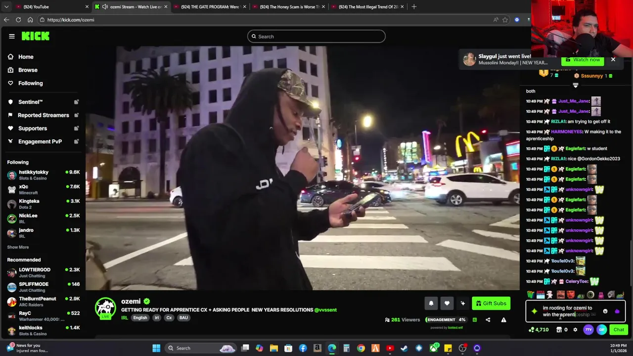Screen dimensions: 633x356
Task: Bookmark this page with the star icon
Action: (505, 20)
